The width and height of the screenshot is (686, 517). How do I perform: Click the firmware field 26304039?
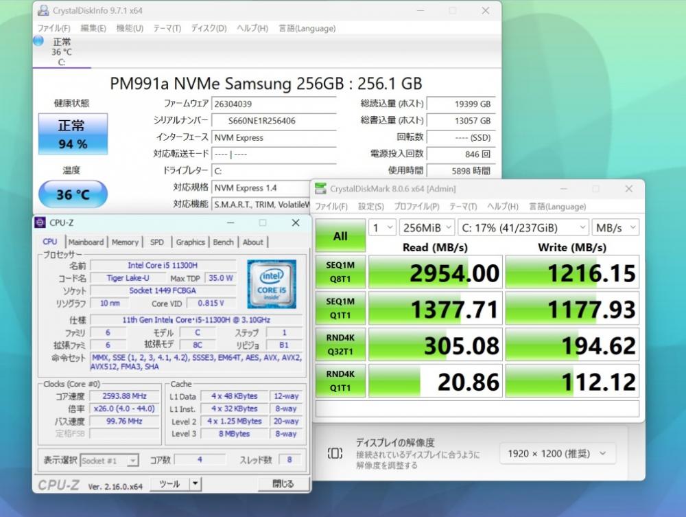pyautogui.click(x=274, y=104)
